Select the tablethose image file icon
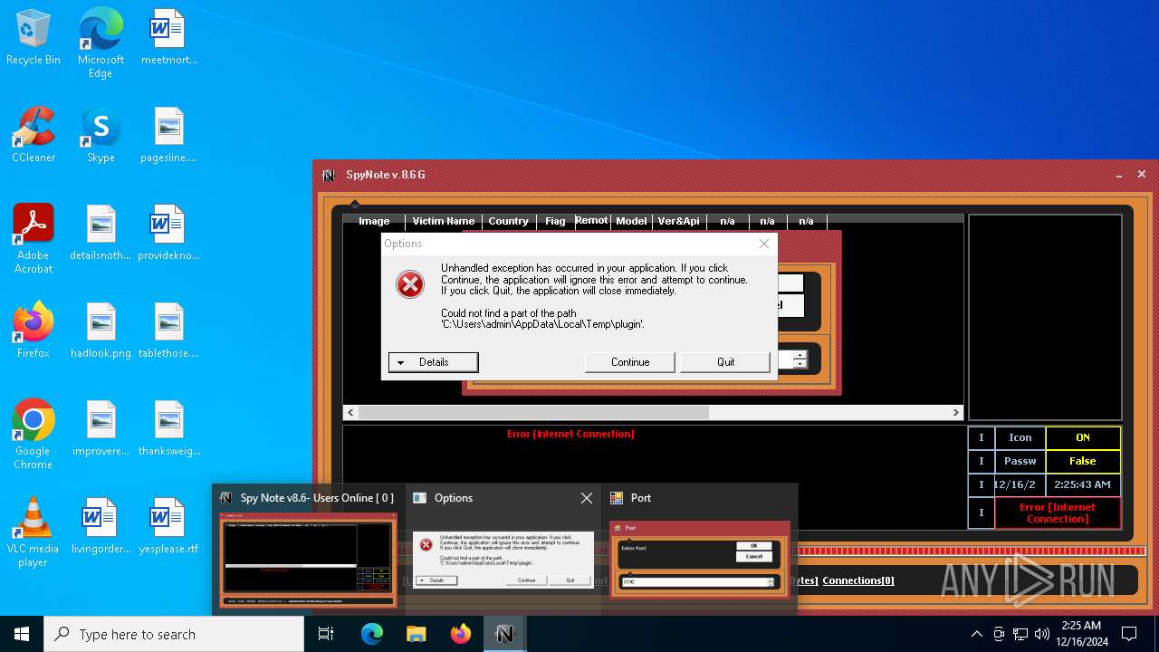Viewport: 1159px width, 652px height. 168,331
